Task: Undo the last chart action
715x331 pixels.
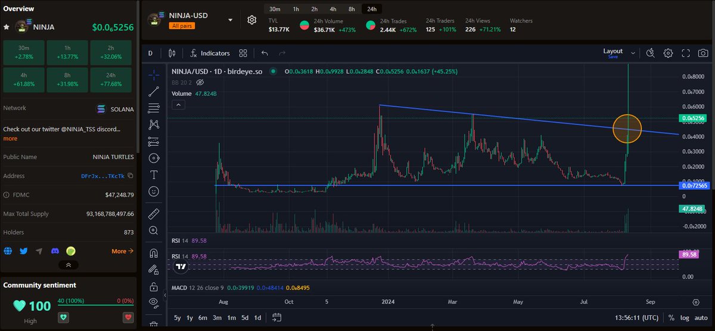Action: pos(265,53)
